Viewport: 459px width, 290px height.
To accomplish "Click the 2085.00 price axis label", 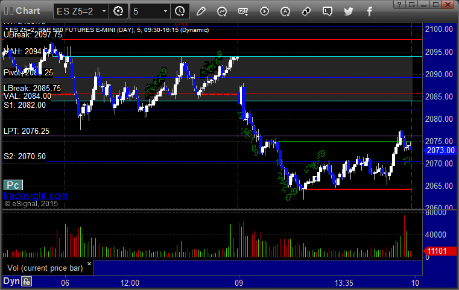I will click(x=439, y=96).
